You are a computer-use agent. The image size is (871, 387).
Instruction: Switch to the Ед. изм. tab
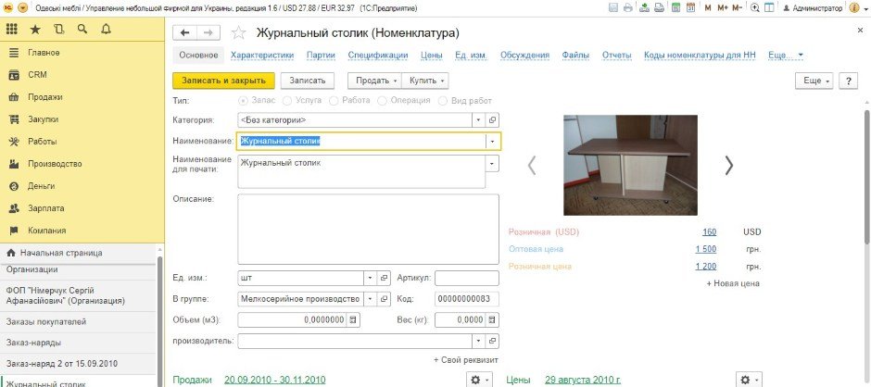[x=471, y=55]
